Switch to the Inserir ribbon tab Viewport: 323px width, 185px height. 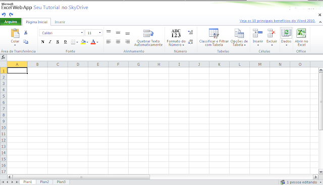click(60, 22)
